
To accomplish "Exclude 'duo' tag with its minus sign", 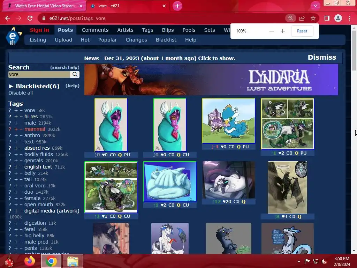I will [21, 192].
